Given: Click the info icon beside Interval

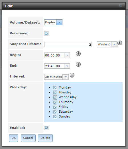Looking at the screenshot, I should point(72,75).
